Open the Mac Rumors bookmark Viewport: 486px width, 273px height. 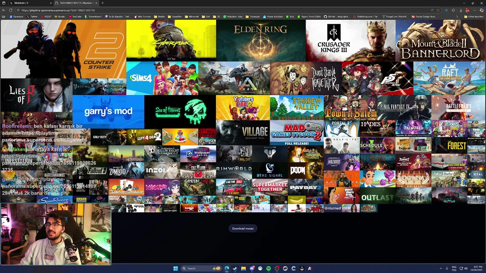[x=142, y=17]
